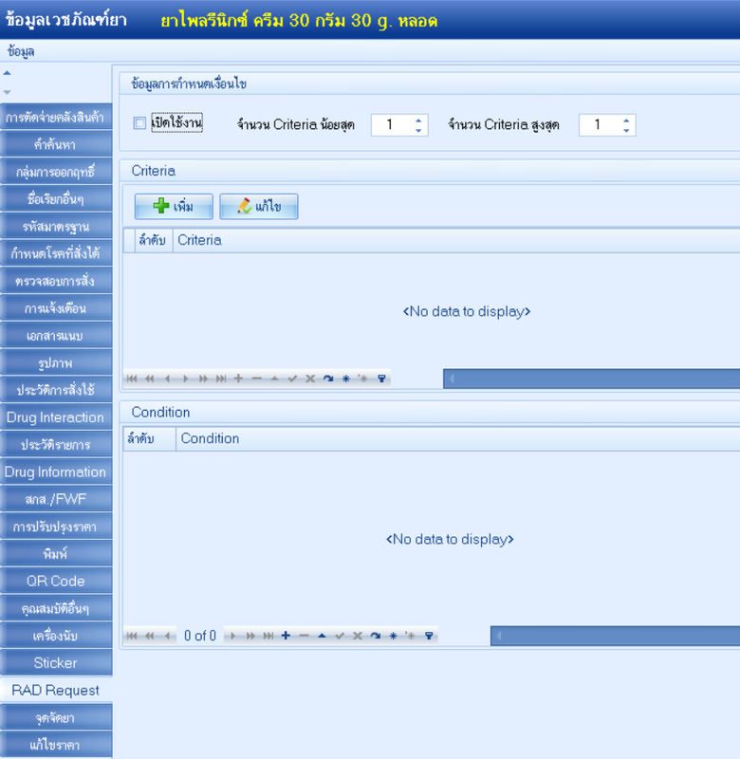Toggle the เปิดใช้งาน checkbox

[139, 123]
